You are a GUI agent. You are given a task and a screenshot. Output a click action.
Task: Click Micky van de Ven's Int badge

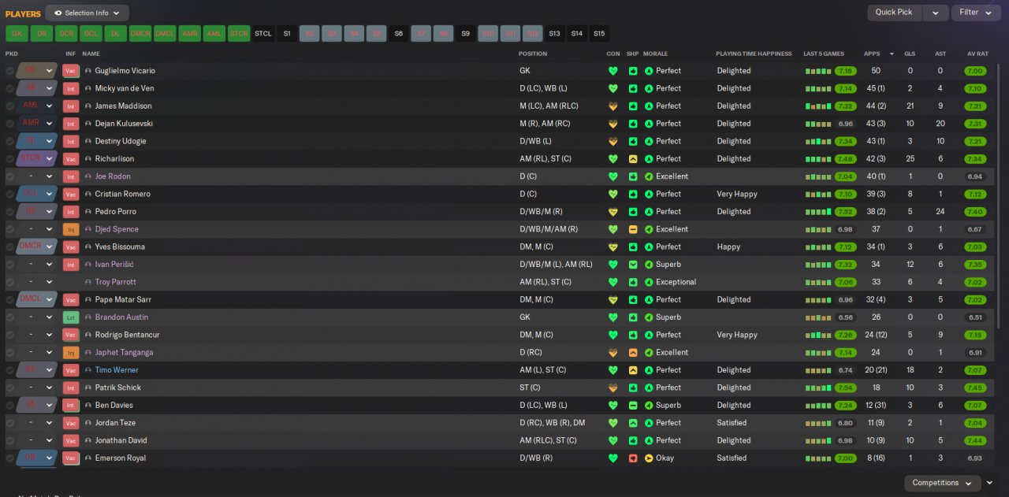[x=71, y=88]
